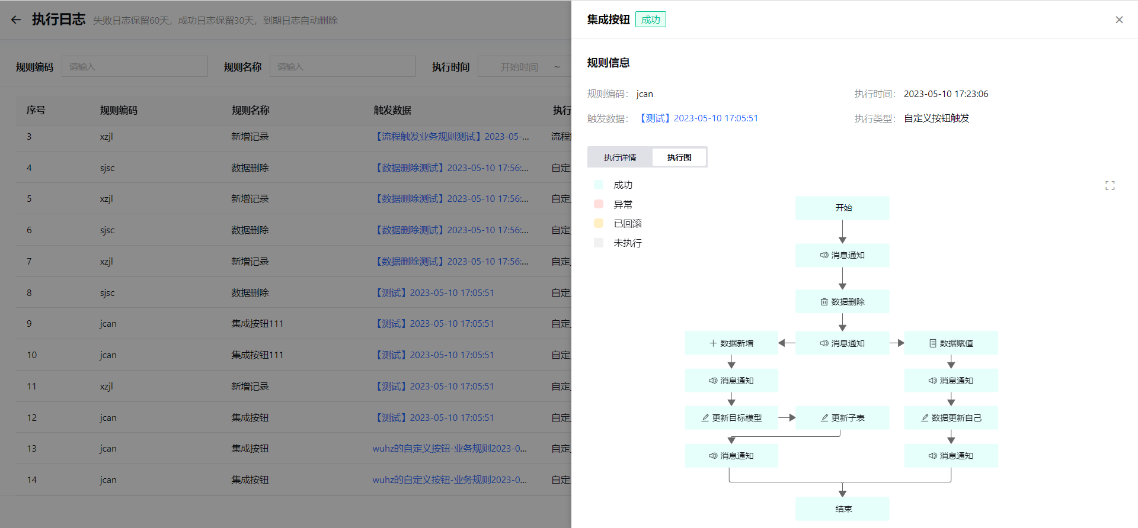This screenshot has width=1138, height=528.
Task: Click the 消息通知 node below 数据新增
Action: [731, 381]
